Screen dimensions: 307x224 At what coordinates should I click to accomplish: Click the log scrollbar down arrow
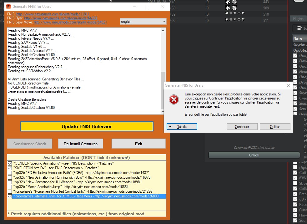coord(163,112)
